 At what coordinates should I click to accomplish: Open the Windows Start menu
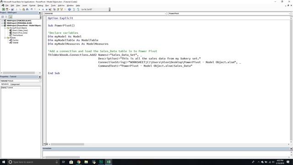click(3, 162)
